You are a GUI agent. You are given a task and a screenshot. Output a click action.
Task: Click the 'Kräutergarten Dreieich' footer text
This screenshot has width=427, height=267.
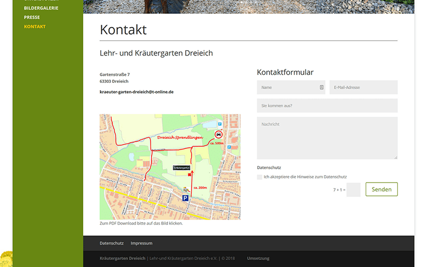tap(123, 258)
